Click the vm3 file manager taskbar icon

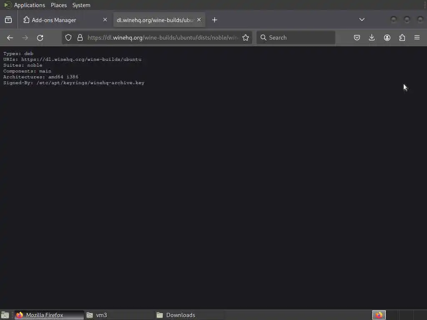(x=90, y=315)
